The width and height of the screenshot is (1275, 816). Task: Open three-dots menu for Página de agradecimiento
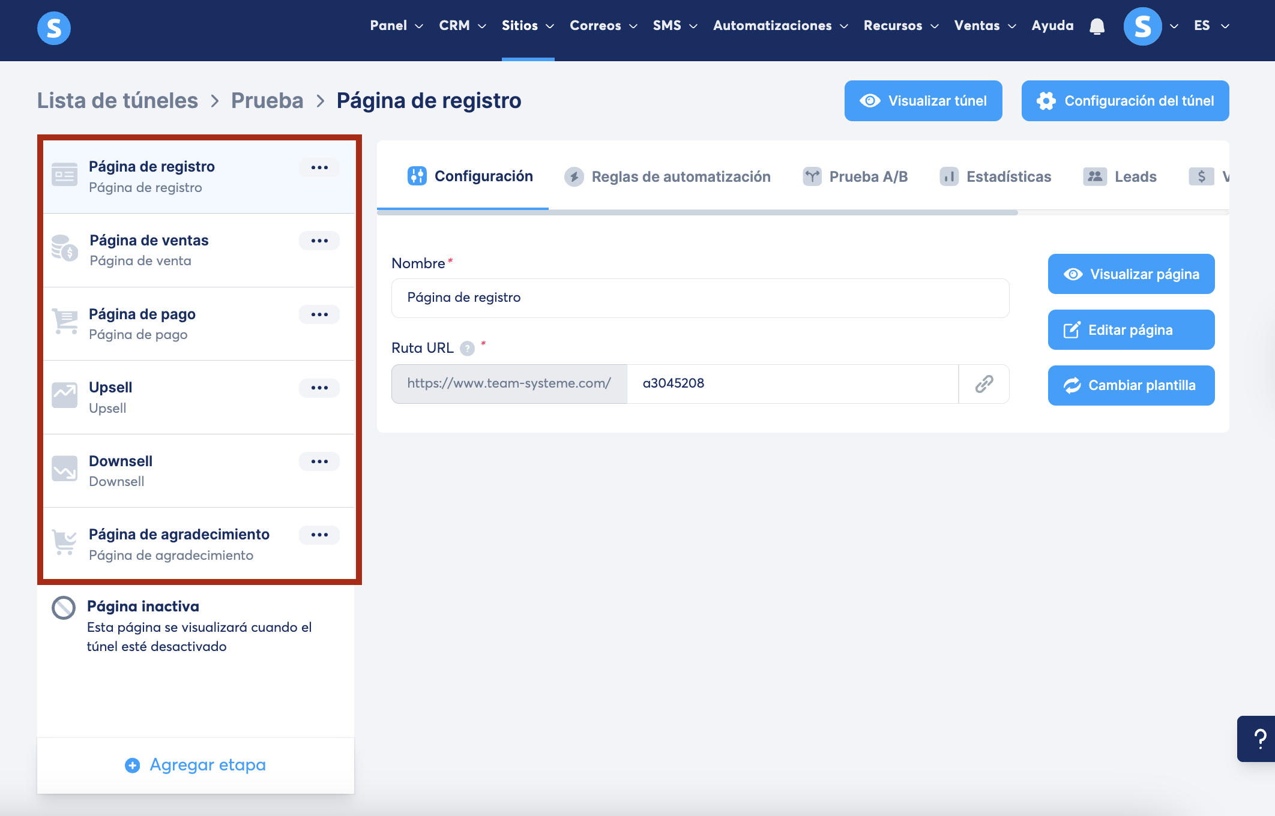tap(319, 535)
